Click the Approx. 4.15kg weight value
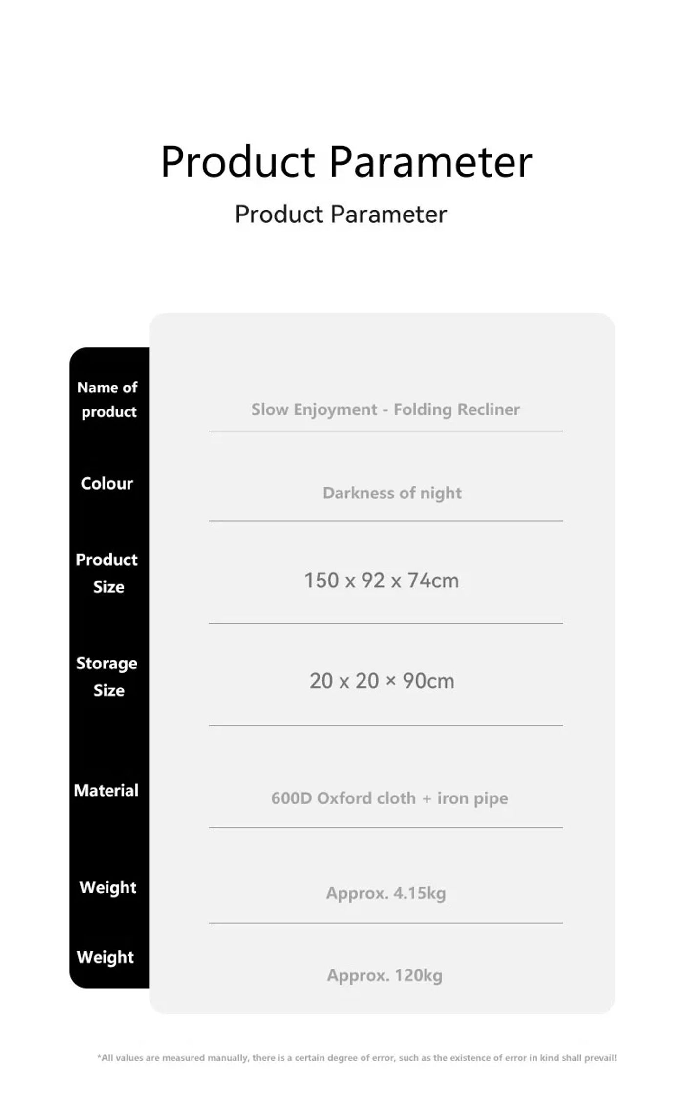 pyautogui.click(x=385, y=893)
